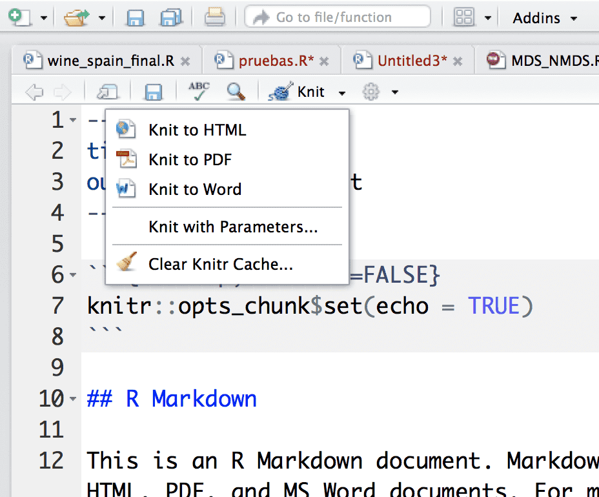Screen dimensions: 599x497
Task: Click the Show in new window icon
Action: (108, 92)
